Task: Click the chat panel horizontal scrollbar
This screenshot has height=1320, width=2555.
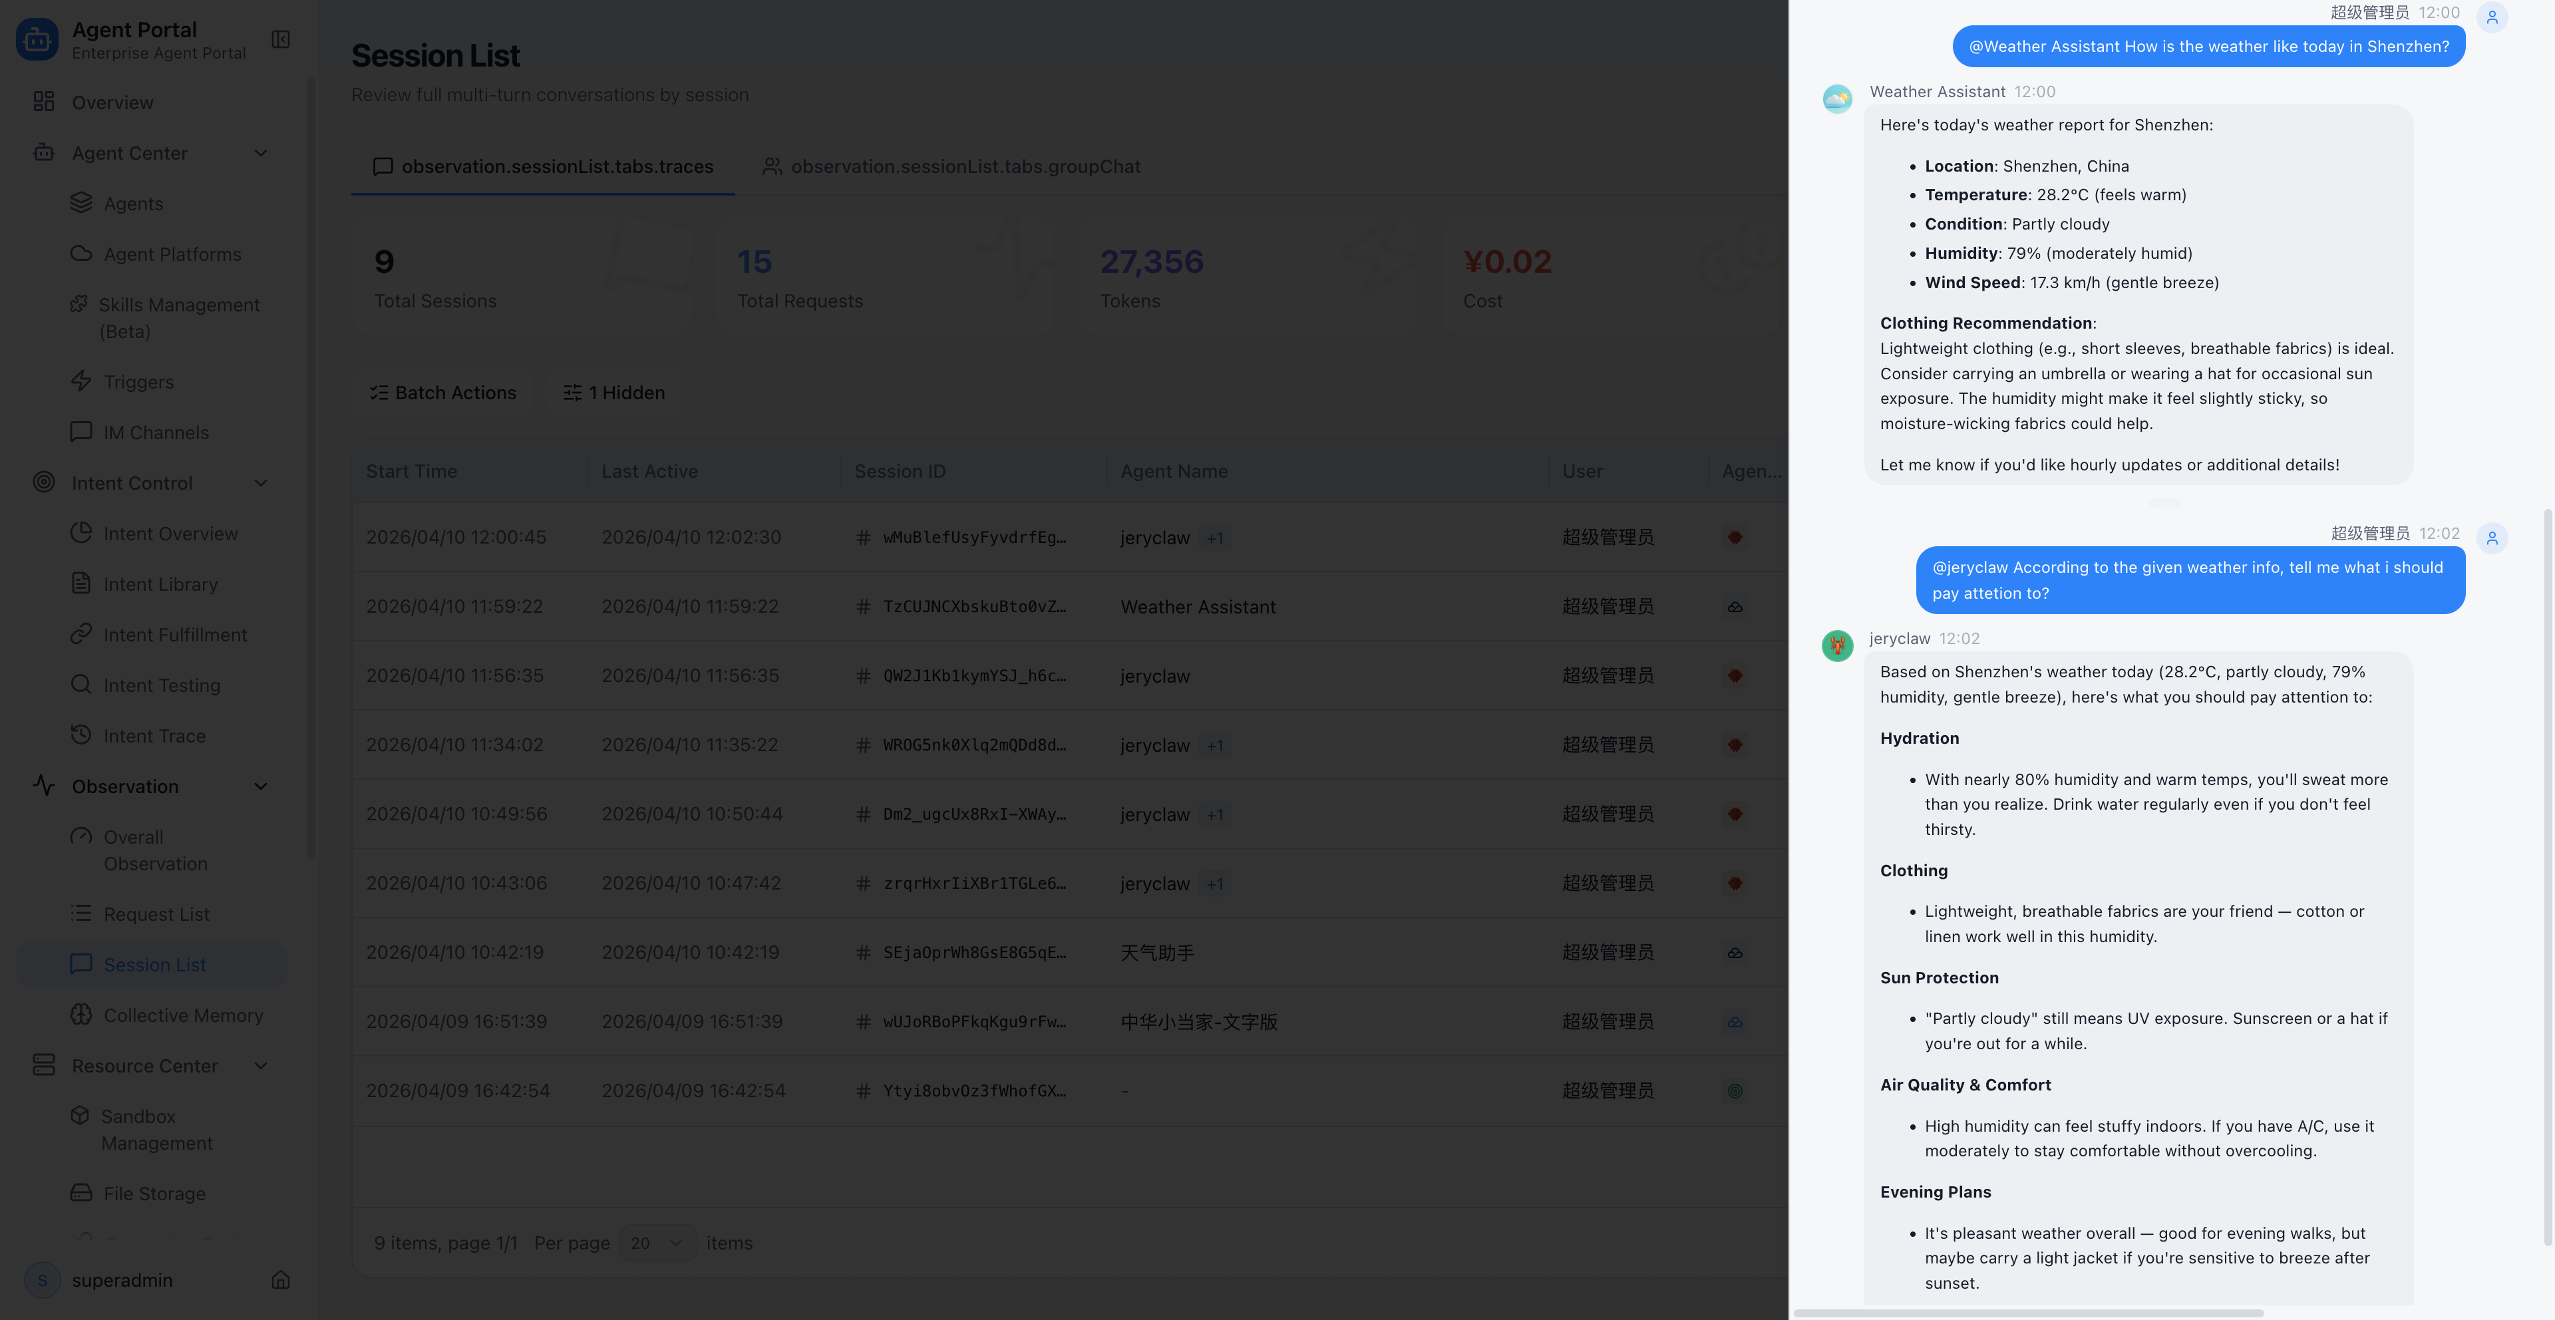Action: (2028, 1312)
